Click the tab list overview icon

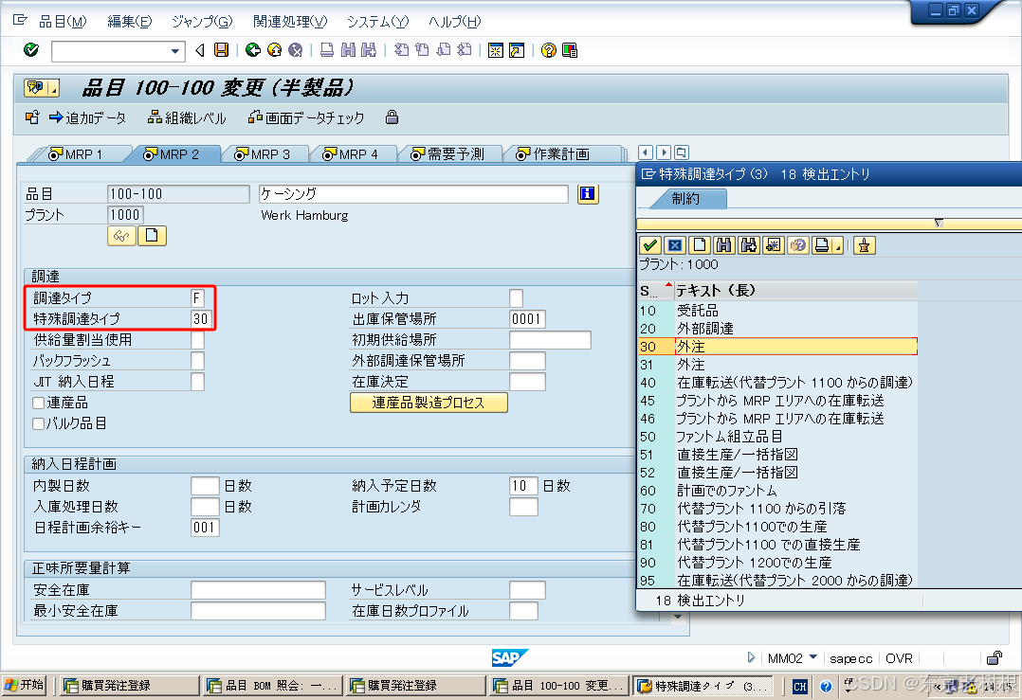point(681,153)
